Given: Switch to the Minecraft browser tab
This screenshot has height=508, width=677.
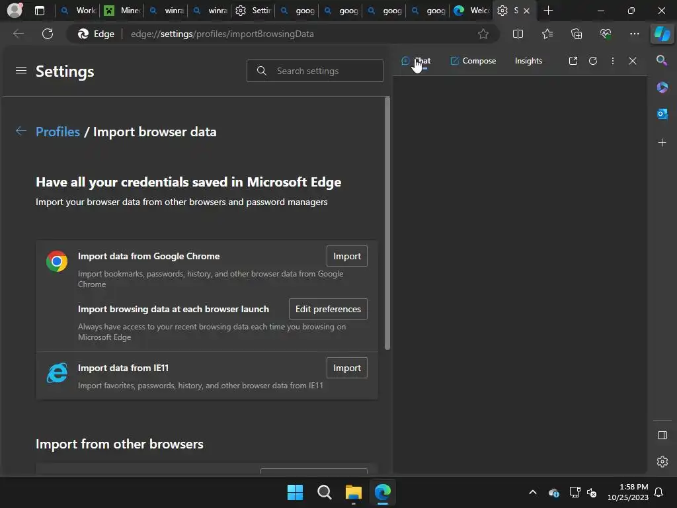Looking at the screenshot, I should click(x=122, y=11).
